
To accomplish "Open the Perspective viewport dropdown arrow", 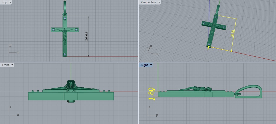I will tap(159, 2).
